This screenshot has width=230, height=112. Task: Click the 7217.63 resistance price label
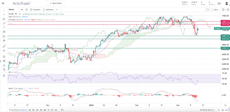[225, 25]
